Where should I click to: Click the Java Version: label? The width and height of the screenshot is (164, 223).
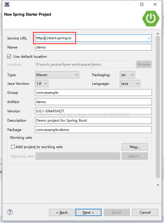click(x=18, y=84)
